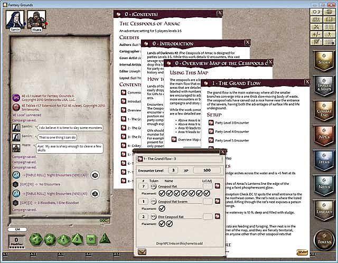The image size is (338, 263).
Task: Open Dire Cesspool Rat NPC link icon
Action: tap(217, 216)
